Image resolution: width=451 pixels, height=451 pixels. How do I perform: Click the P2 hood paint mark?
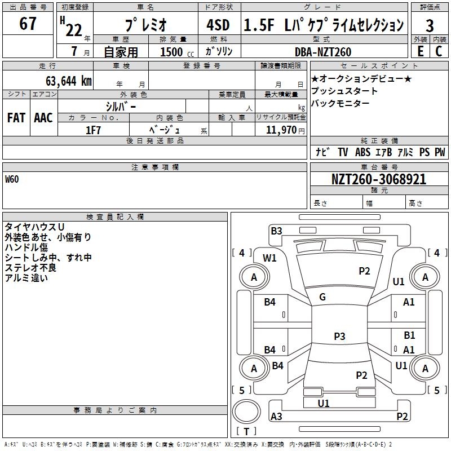point(364,271)
